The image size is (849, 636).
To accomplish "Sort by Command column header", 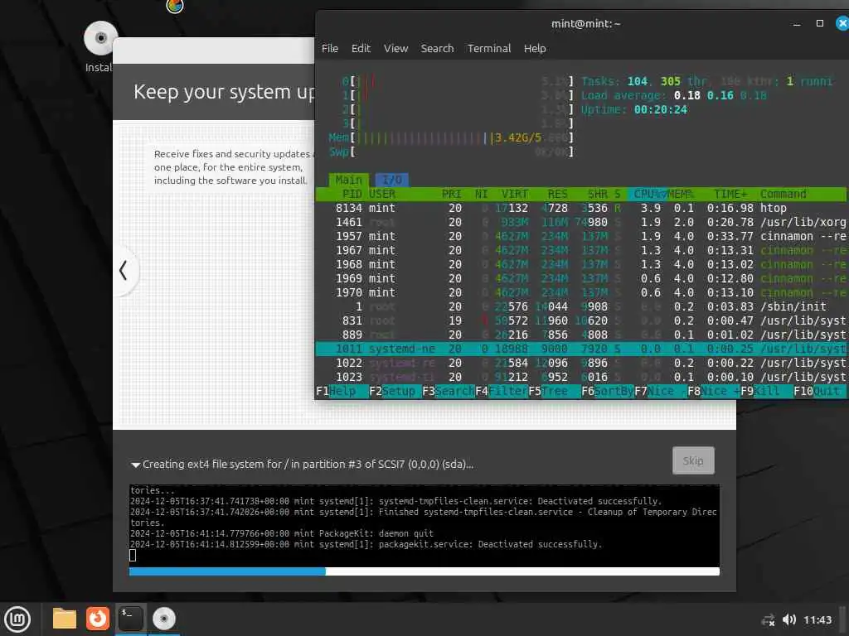I will pos(783,194).
